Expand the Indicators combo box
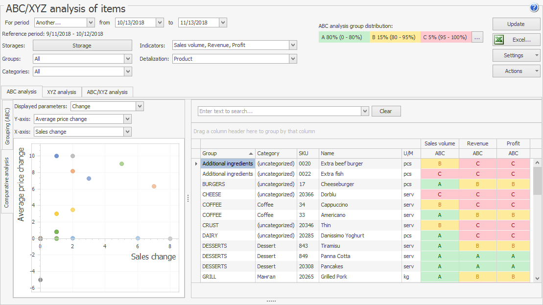The width and height of the screenshot is (543, 305). (x=293, y=45)
